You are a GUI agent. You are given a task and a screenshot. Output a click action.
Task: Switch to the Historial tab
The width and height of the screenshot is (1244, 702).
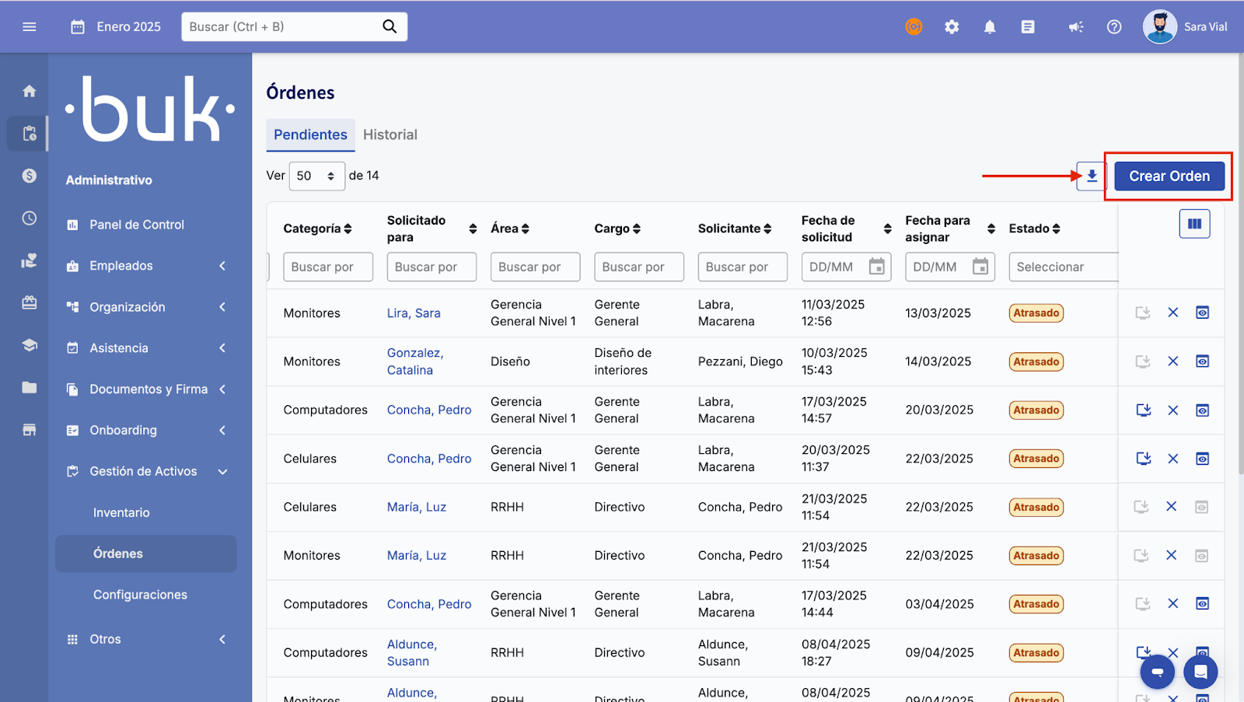click(390, 134)
